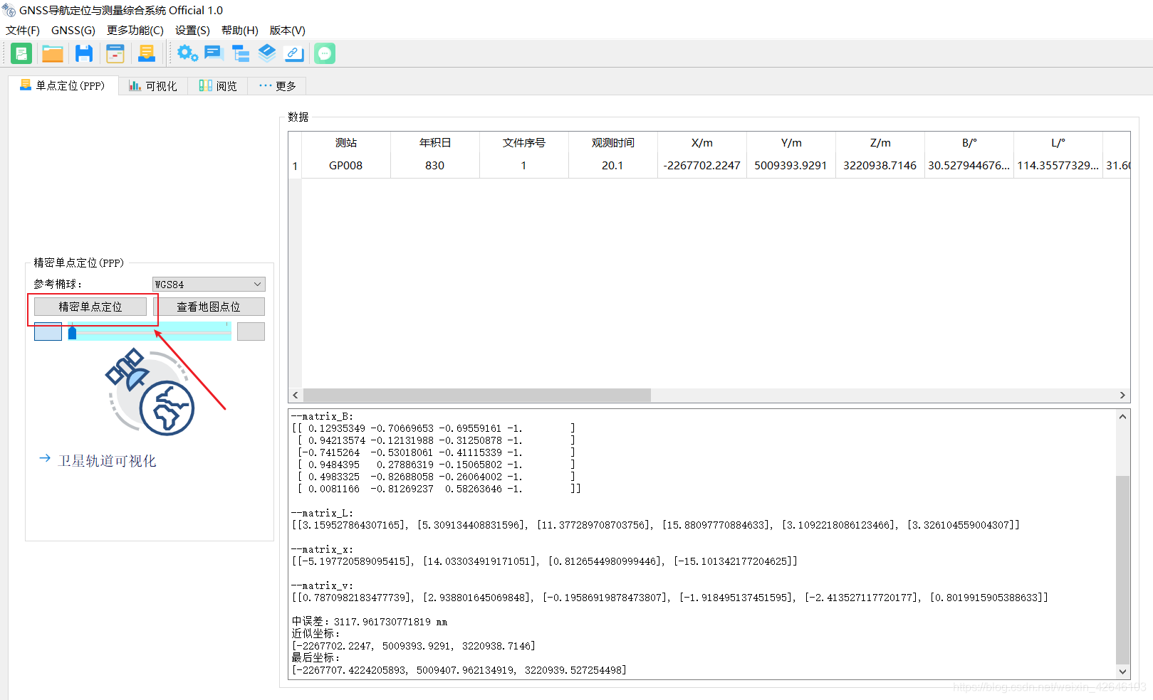This screenshot has height=700, width=1153.
Task: Click the output log vertical scrollbar thumb
Action: click(x=1122, y=569)
